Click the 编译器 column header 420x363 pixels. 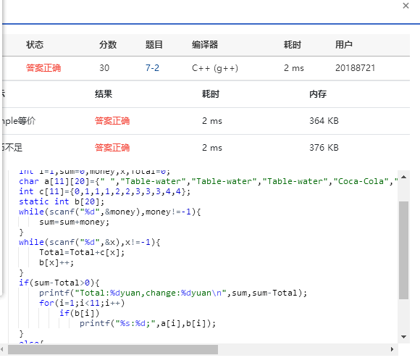coord(205,45)
